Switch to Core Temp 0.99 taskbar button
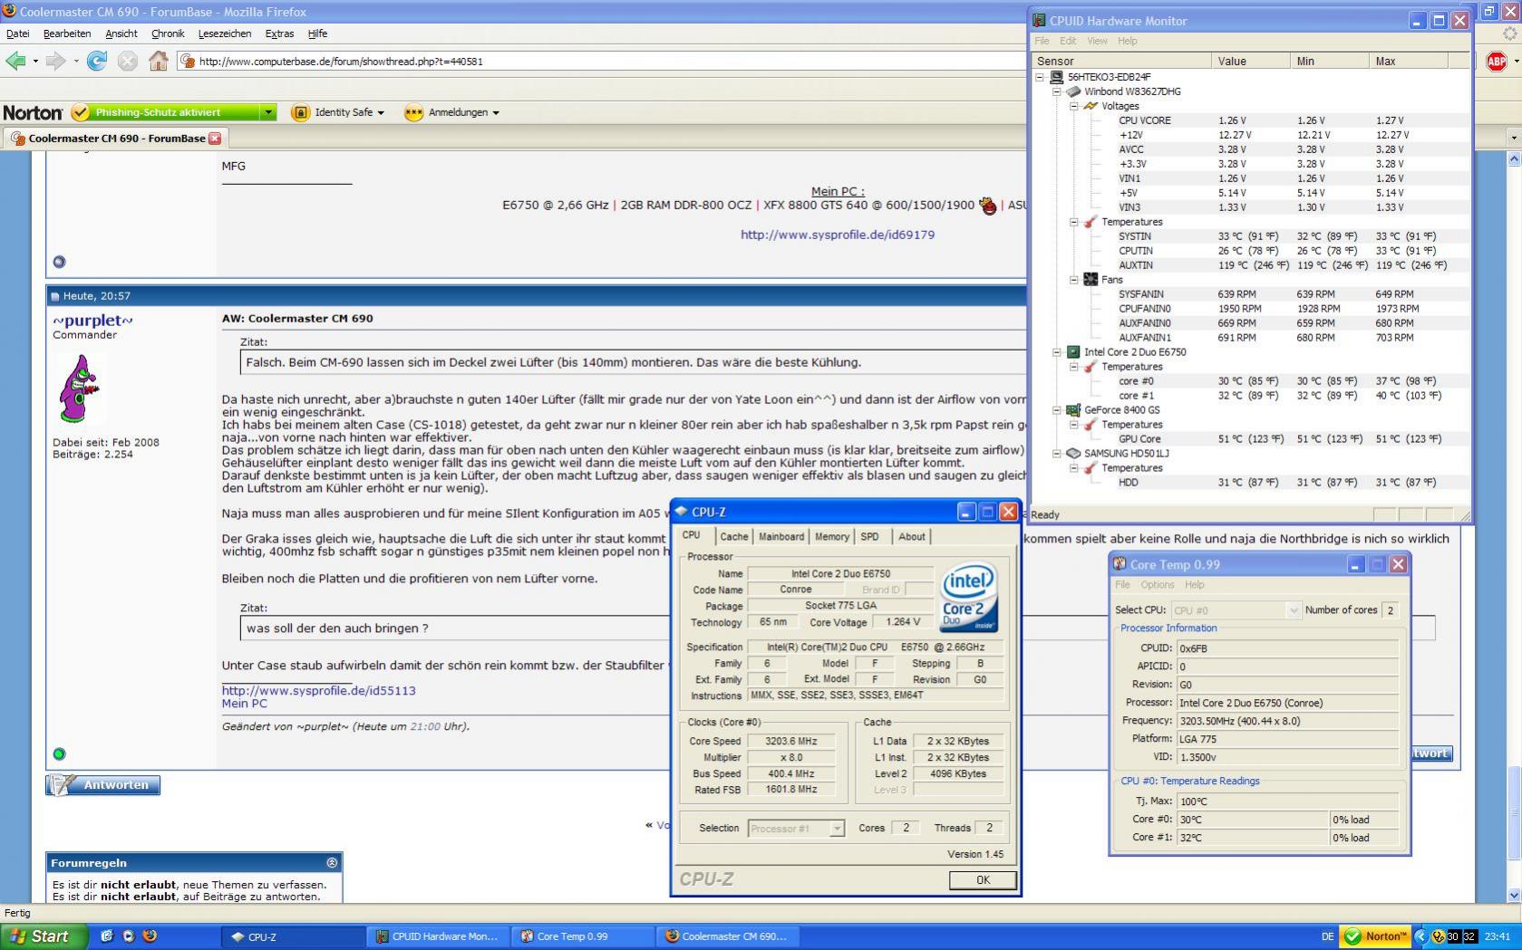 click(583, 936)
